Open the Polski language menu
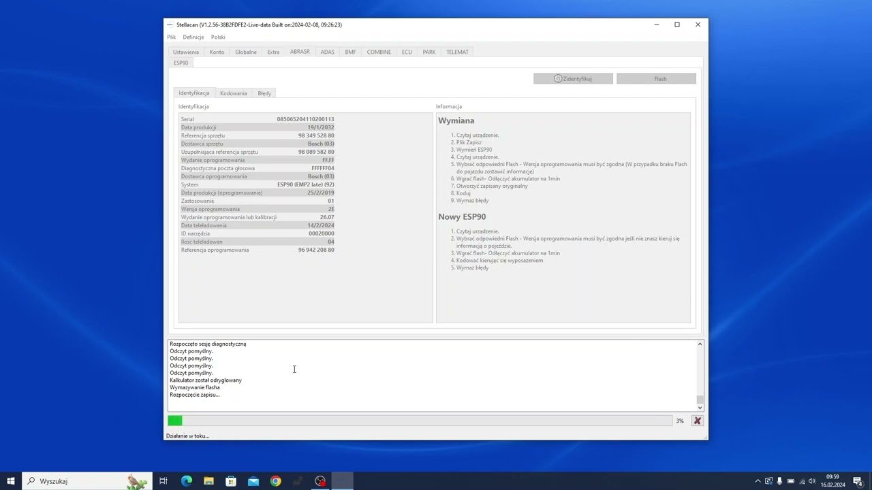 coord(218,37)
